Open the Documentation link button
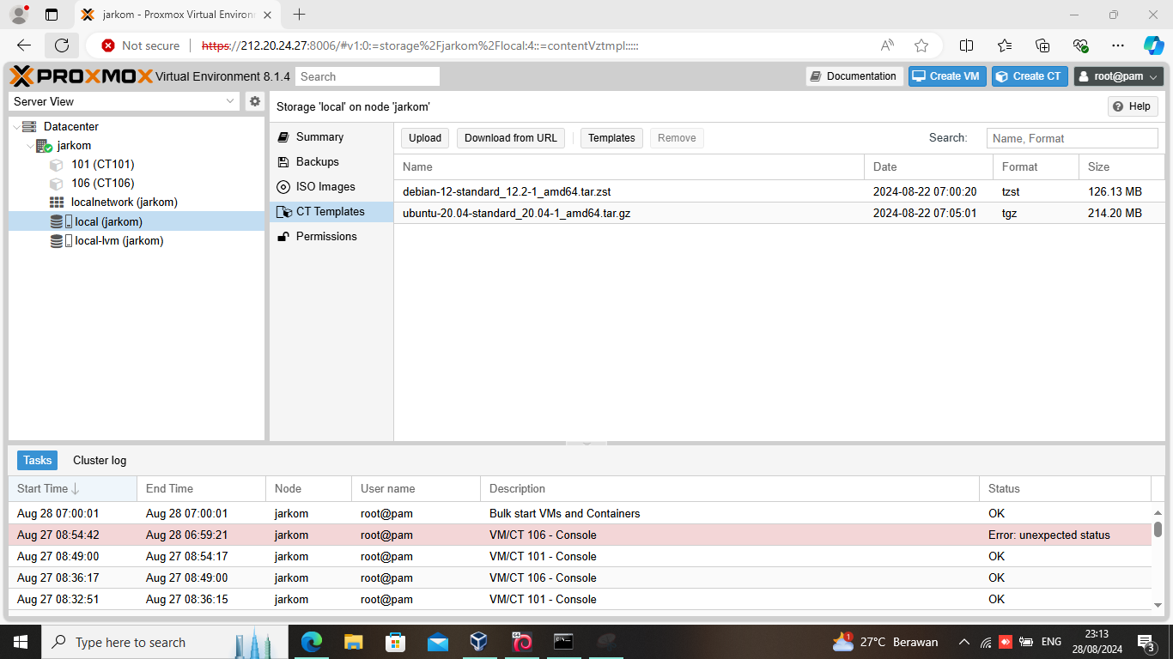This screenshot has width=1173, height=659. point(854,76)
